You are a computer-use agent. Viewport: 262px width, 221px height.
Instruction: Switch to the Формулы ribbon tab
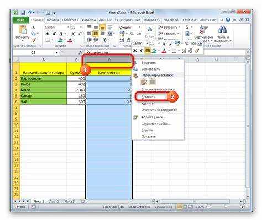(x=88, y=20)
